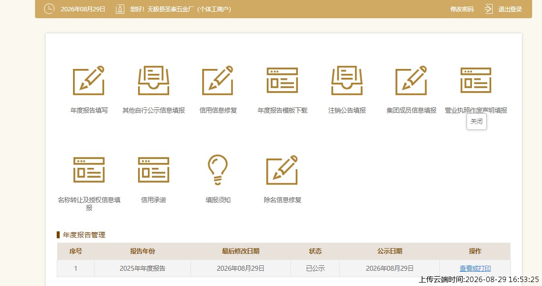This screenshot has width=542, height=286.
Task: Click the 修改密码 link
Action: pos(462,9)
